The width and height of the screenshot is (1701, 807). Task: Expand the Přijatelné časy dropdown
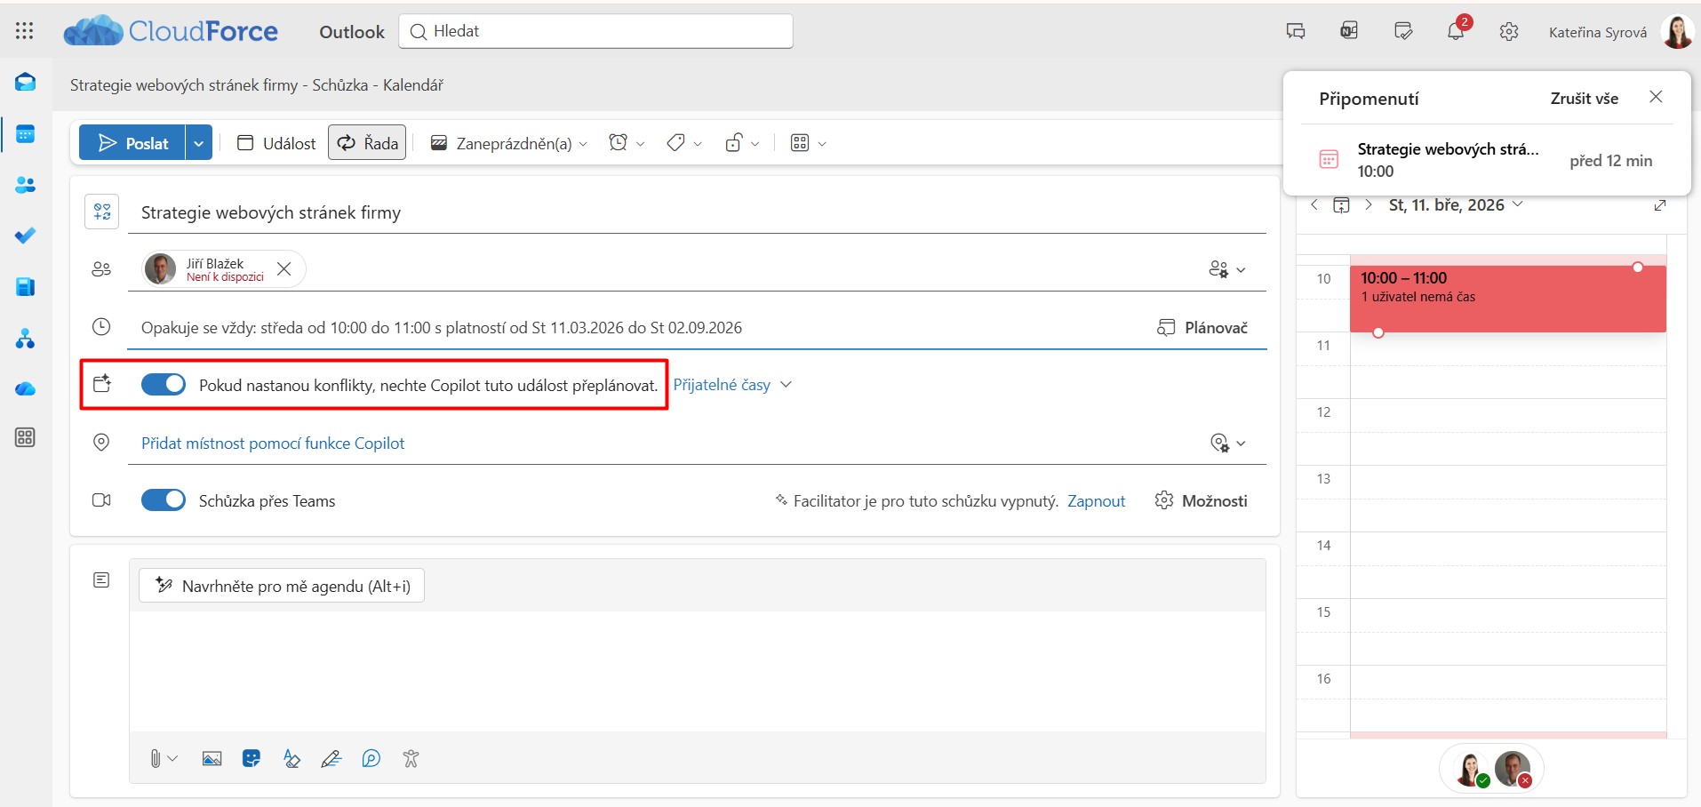point(731,385)
